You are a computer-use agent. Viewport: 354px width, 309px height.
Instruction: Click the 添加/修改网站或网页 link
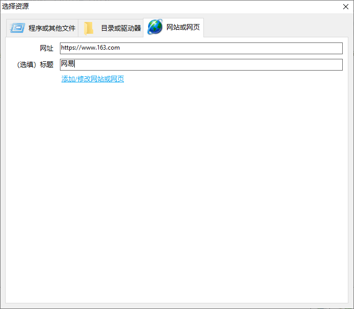[93, 79]
